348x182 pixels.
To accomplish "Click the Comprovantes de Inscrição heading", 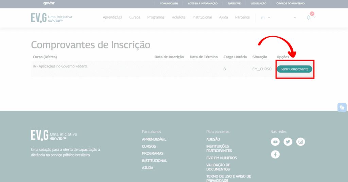I will point(90,45).
